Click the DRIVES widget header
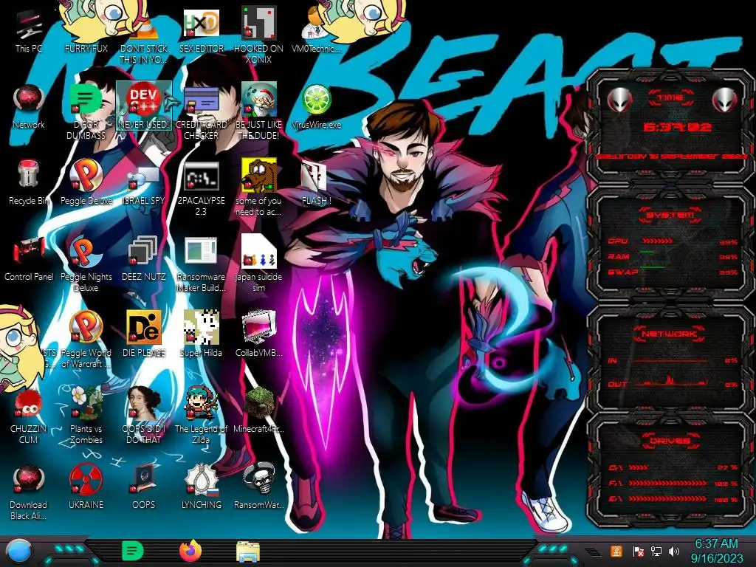 point(670,441)
